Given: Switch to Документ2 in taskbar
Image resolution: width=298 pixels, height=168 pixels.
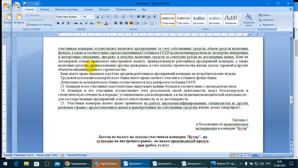Looking at the screenshot, I should pos(164,164).
